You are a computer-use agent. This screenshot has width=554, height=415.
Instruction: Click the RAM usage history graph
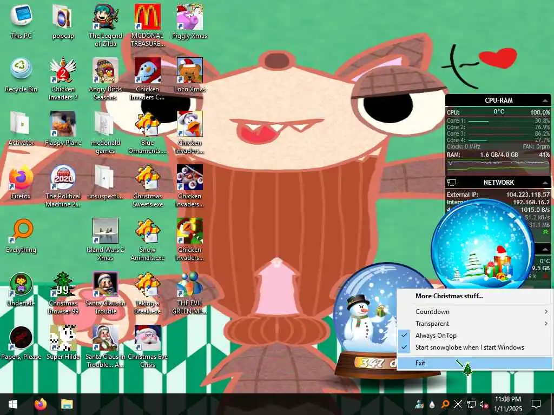tap(498, 167)
